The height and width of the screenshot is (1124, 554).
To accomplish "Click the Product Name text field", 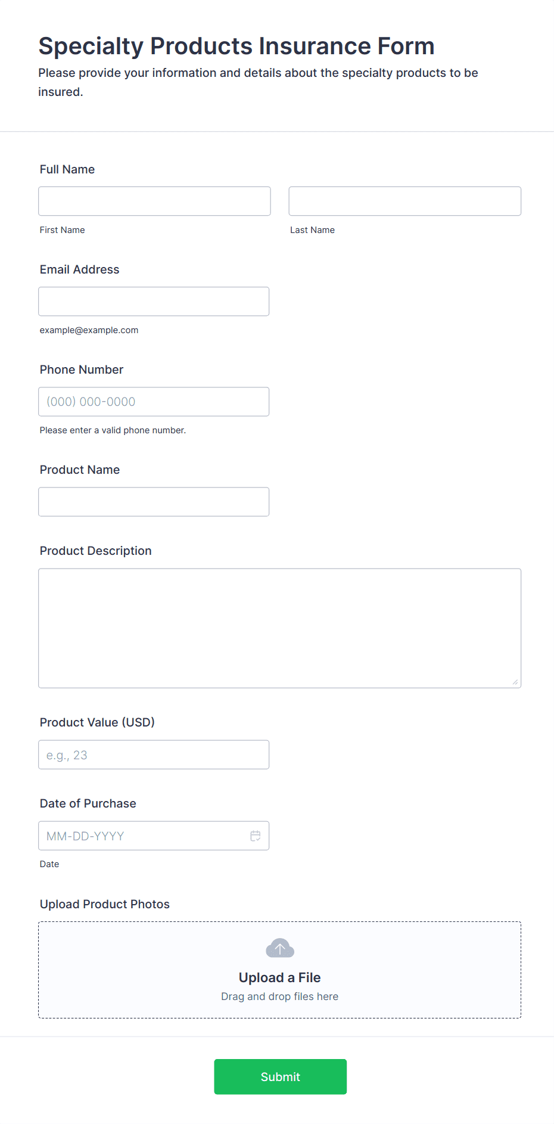I will pyautogui.click(x=154, y=502).
